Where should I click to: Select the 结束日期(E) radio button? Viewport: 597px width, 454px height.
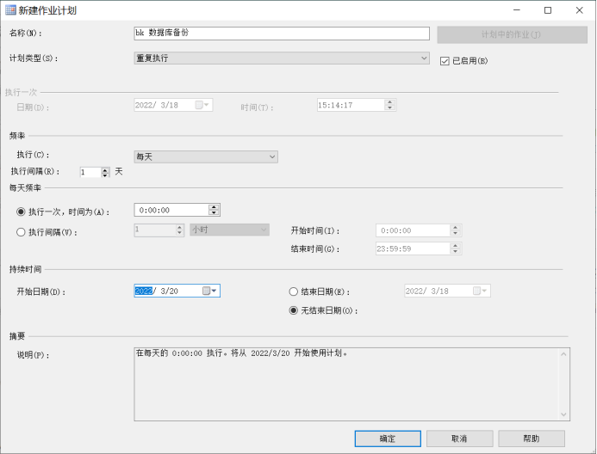(x=293, y=291)
